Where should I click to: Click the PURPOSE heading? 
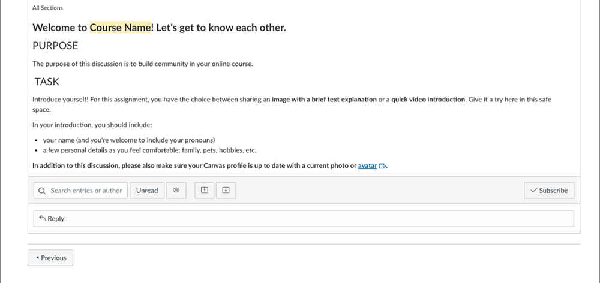tap(55, 46)
